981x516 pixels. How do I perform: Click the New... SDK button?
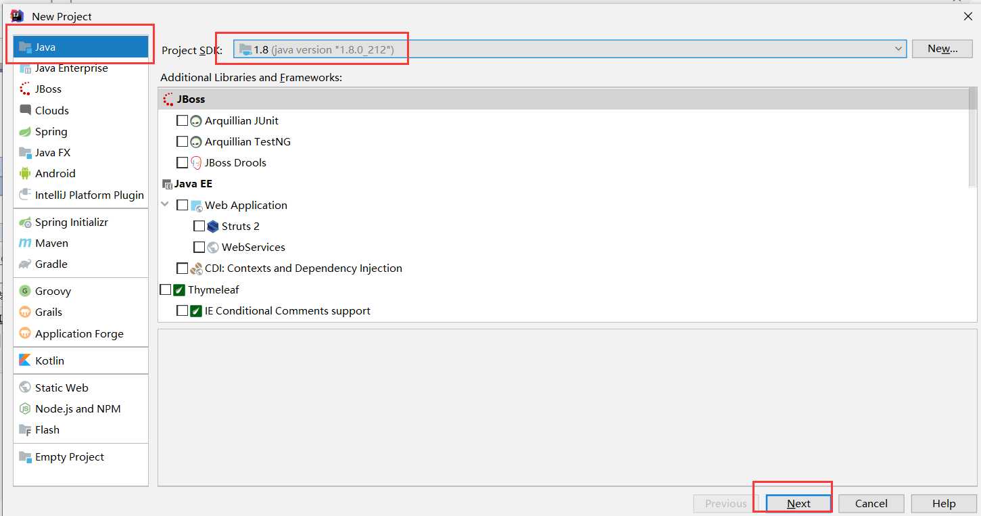click(942, 49)
